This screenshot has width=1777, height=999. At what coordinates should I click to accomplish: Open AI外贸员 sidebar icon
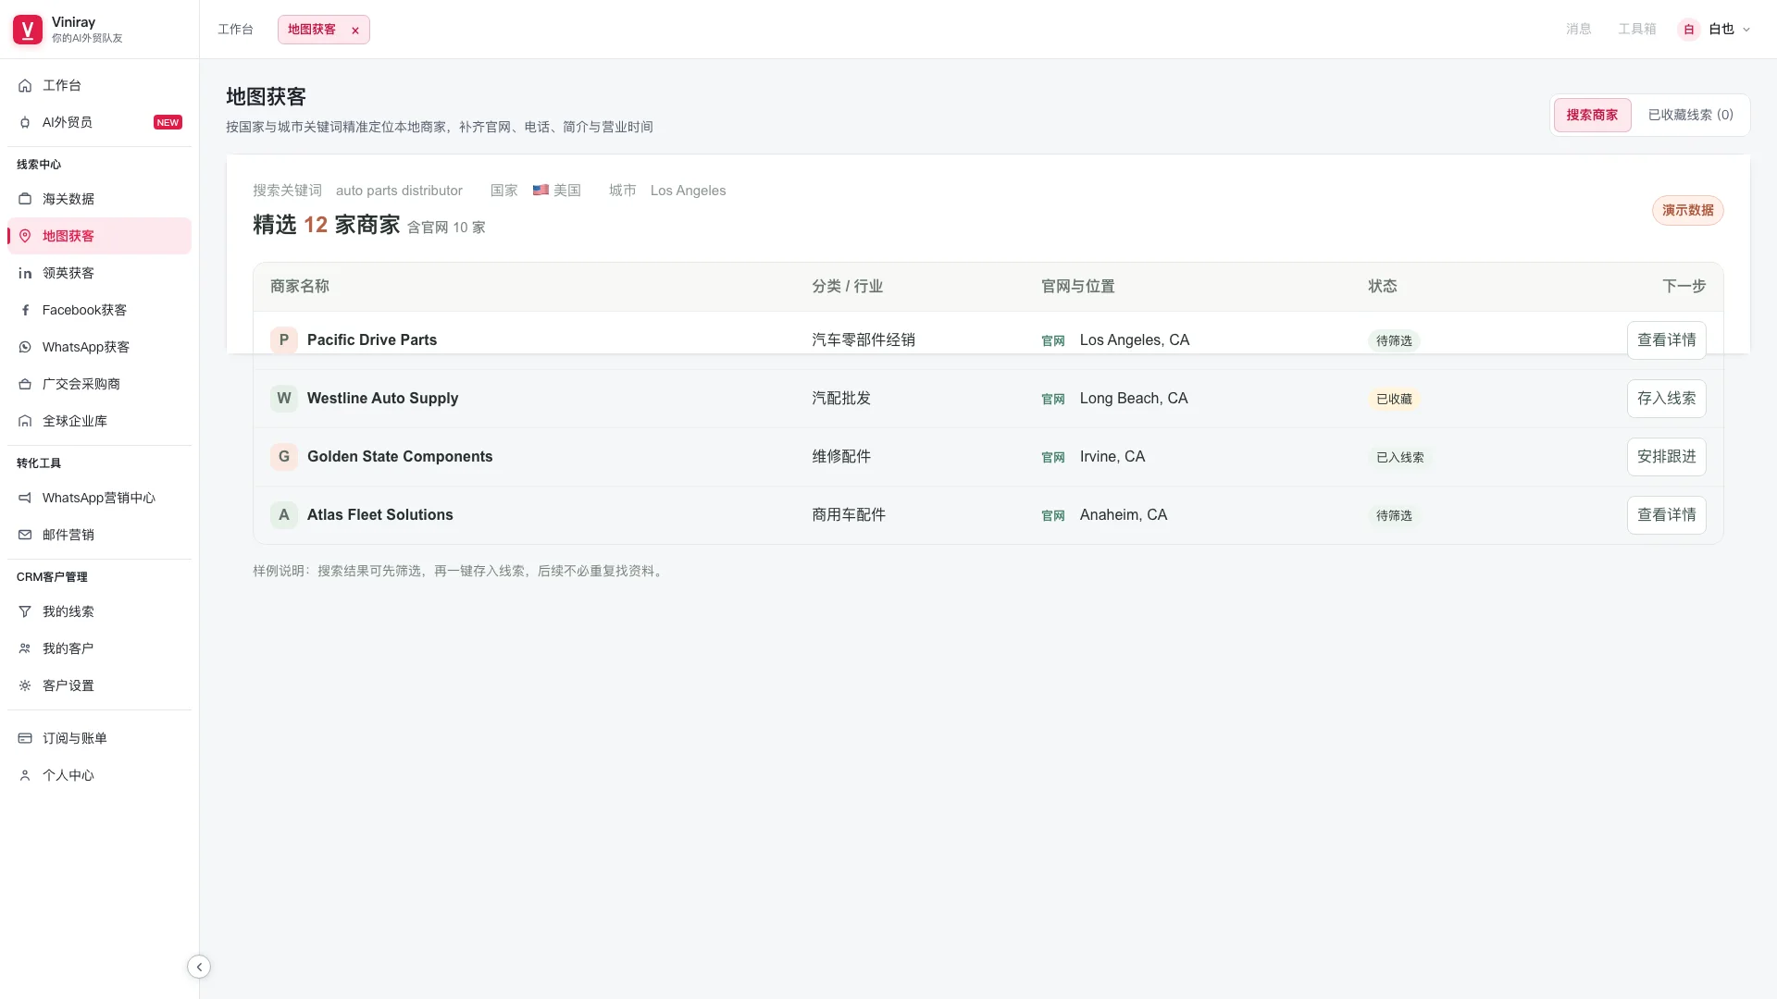(25, 122)
